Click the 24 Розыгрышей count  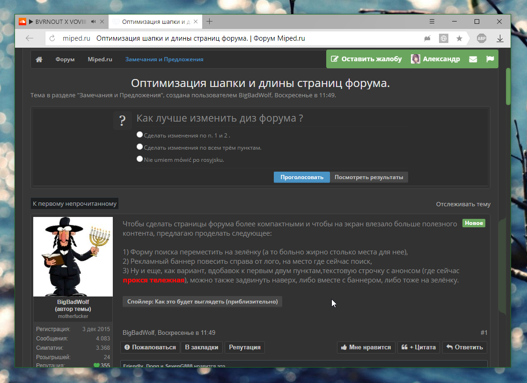coord(107,357)
